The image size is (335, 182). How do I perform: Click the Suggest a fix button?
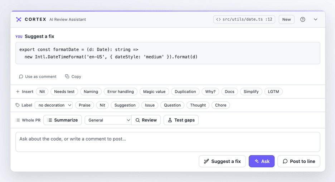(x=222, y=161)
